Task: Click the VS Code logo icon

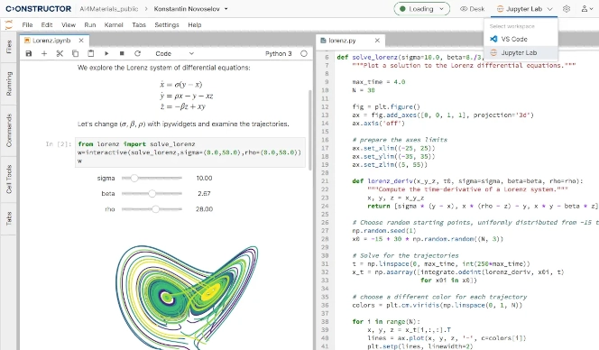Action: 493,39
